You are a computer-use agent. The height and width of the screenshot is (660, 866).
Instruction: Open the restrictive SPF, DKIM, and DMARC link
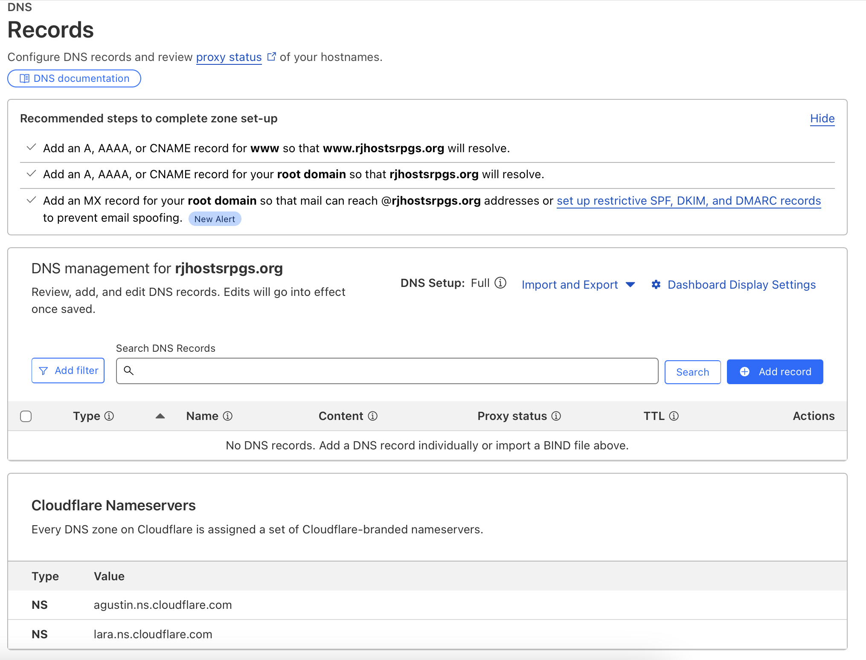coord(688,200)
